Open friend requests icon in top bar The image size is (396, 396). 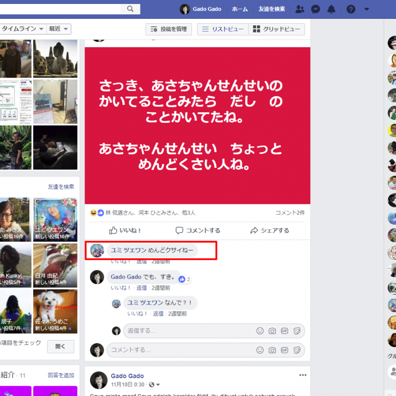[x=300, y=9]
